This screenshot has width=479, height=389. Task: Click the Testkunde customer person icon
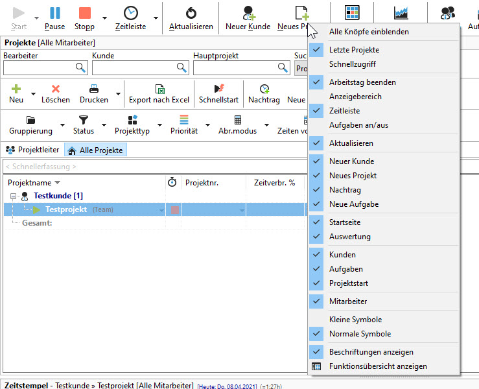25,196
